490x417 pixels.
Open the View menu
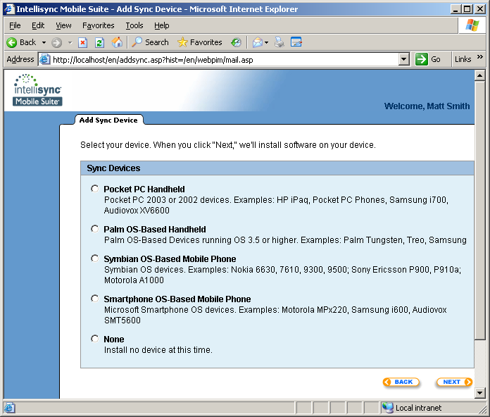(x=63, y=25)
